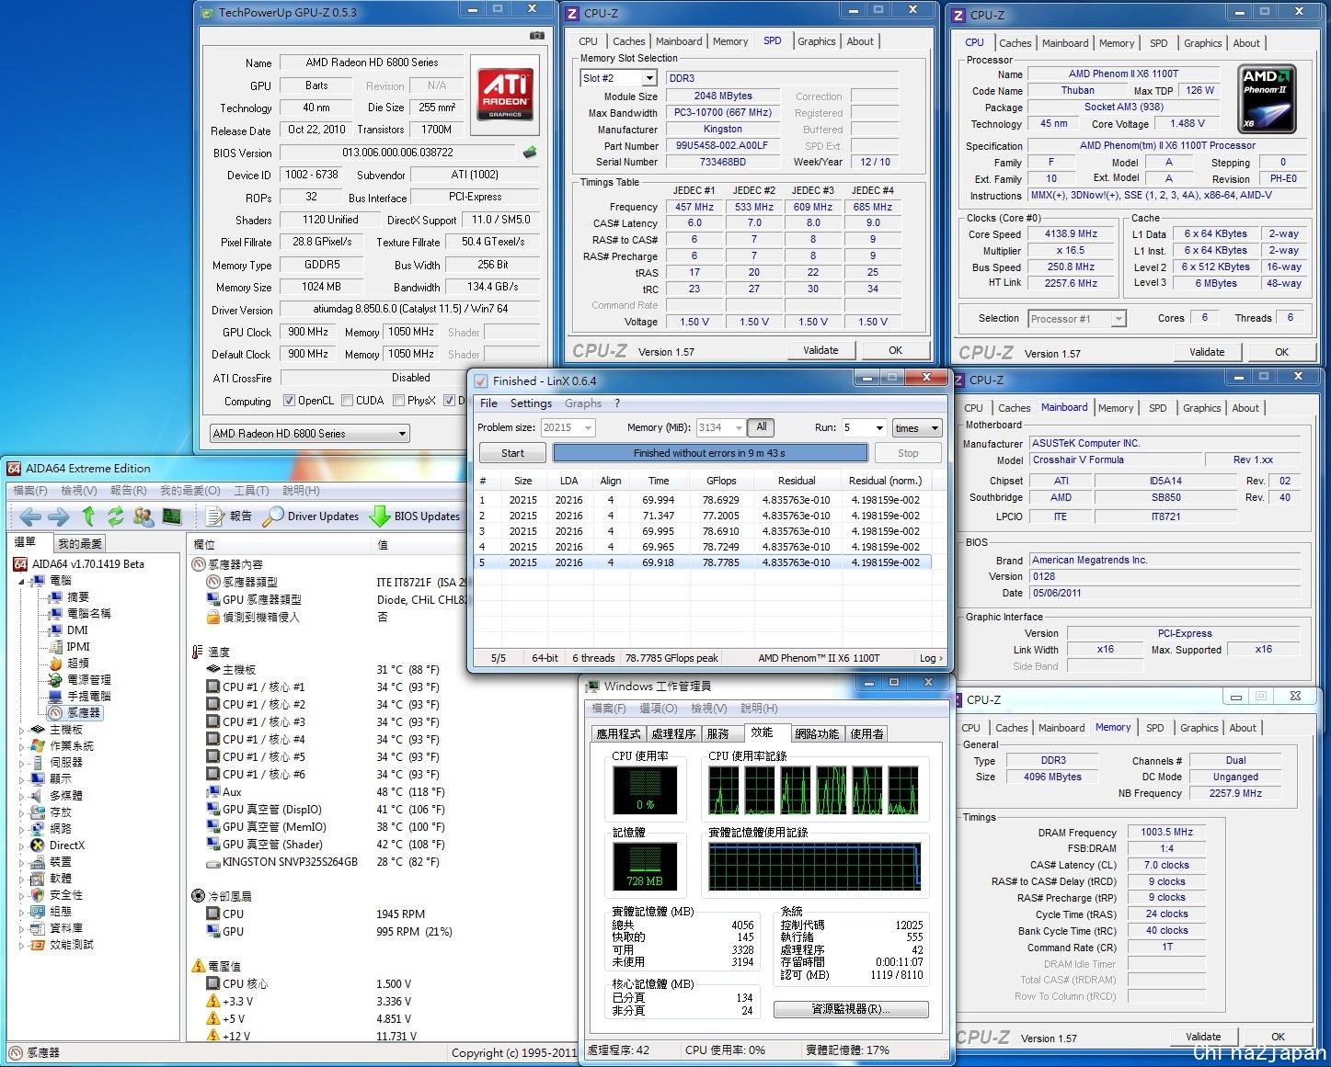Screen dimensions: 1331x1067
Task: Switch to 網路功能 tab in Task Manager
Action: [x=817, y=733]
